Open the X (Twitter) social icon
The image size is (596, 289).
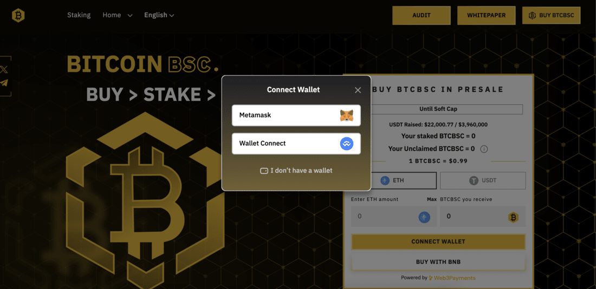[x=4, y=69]
